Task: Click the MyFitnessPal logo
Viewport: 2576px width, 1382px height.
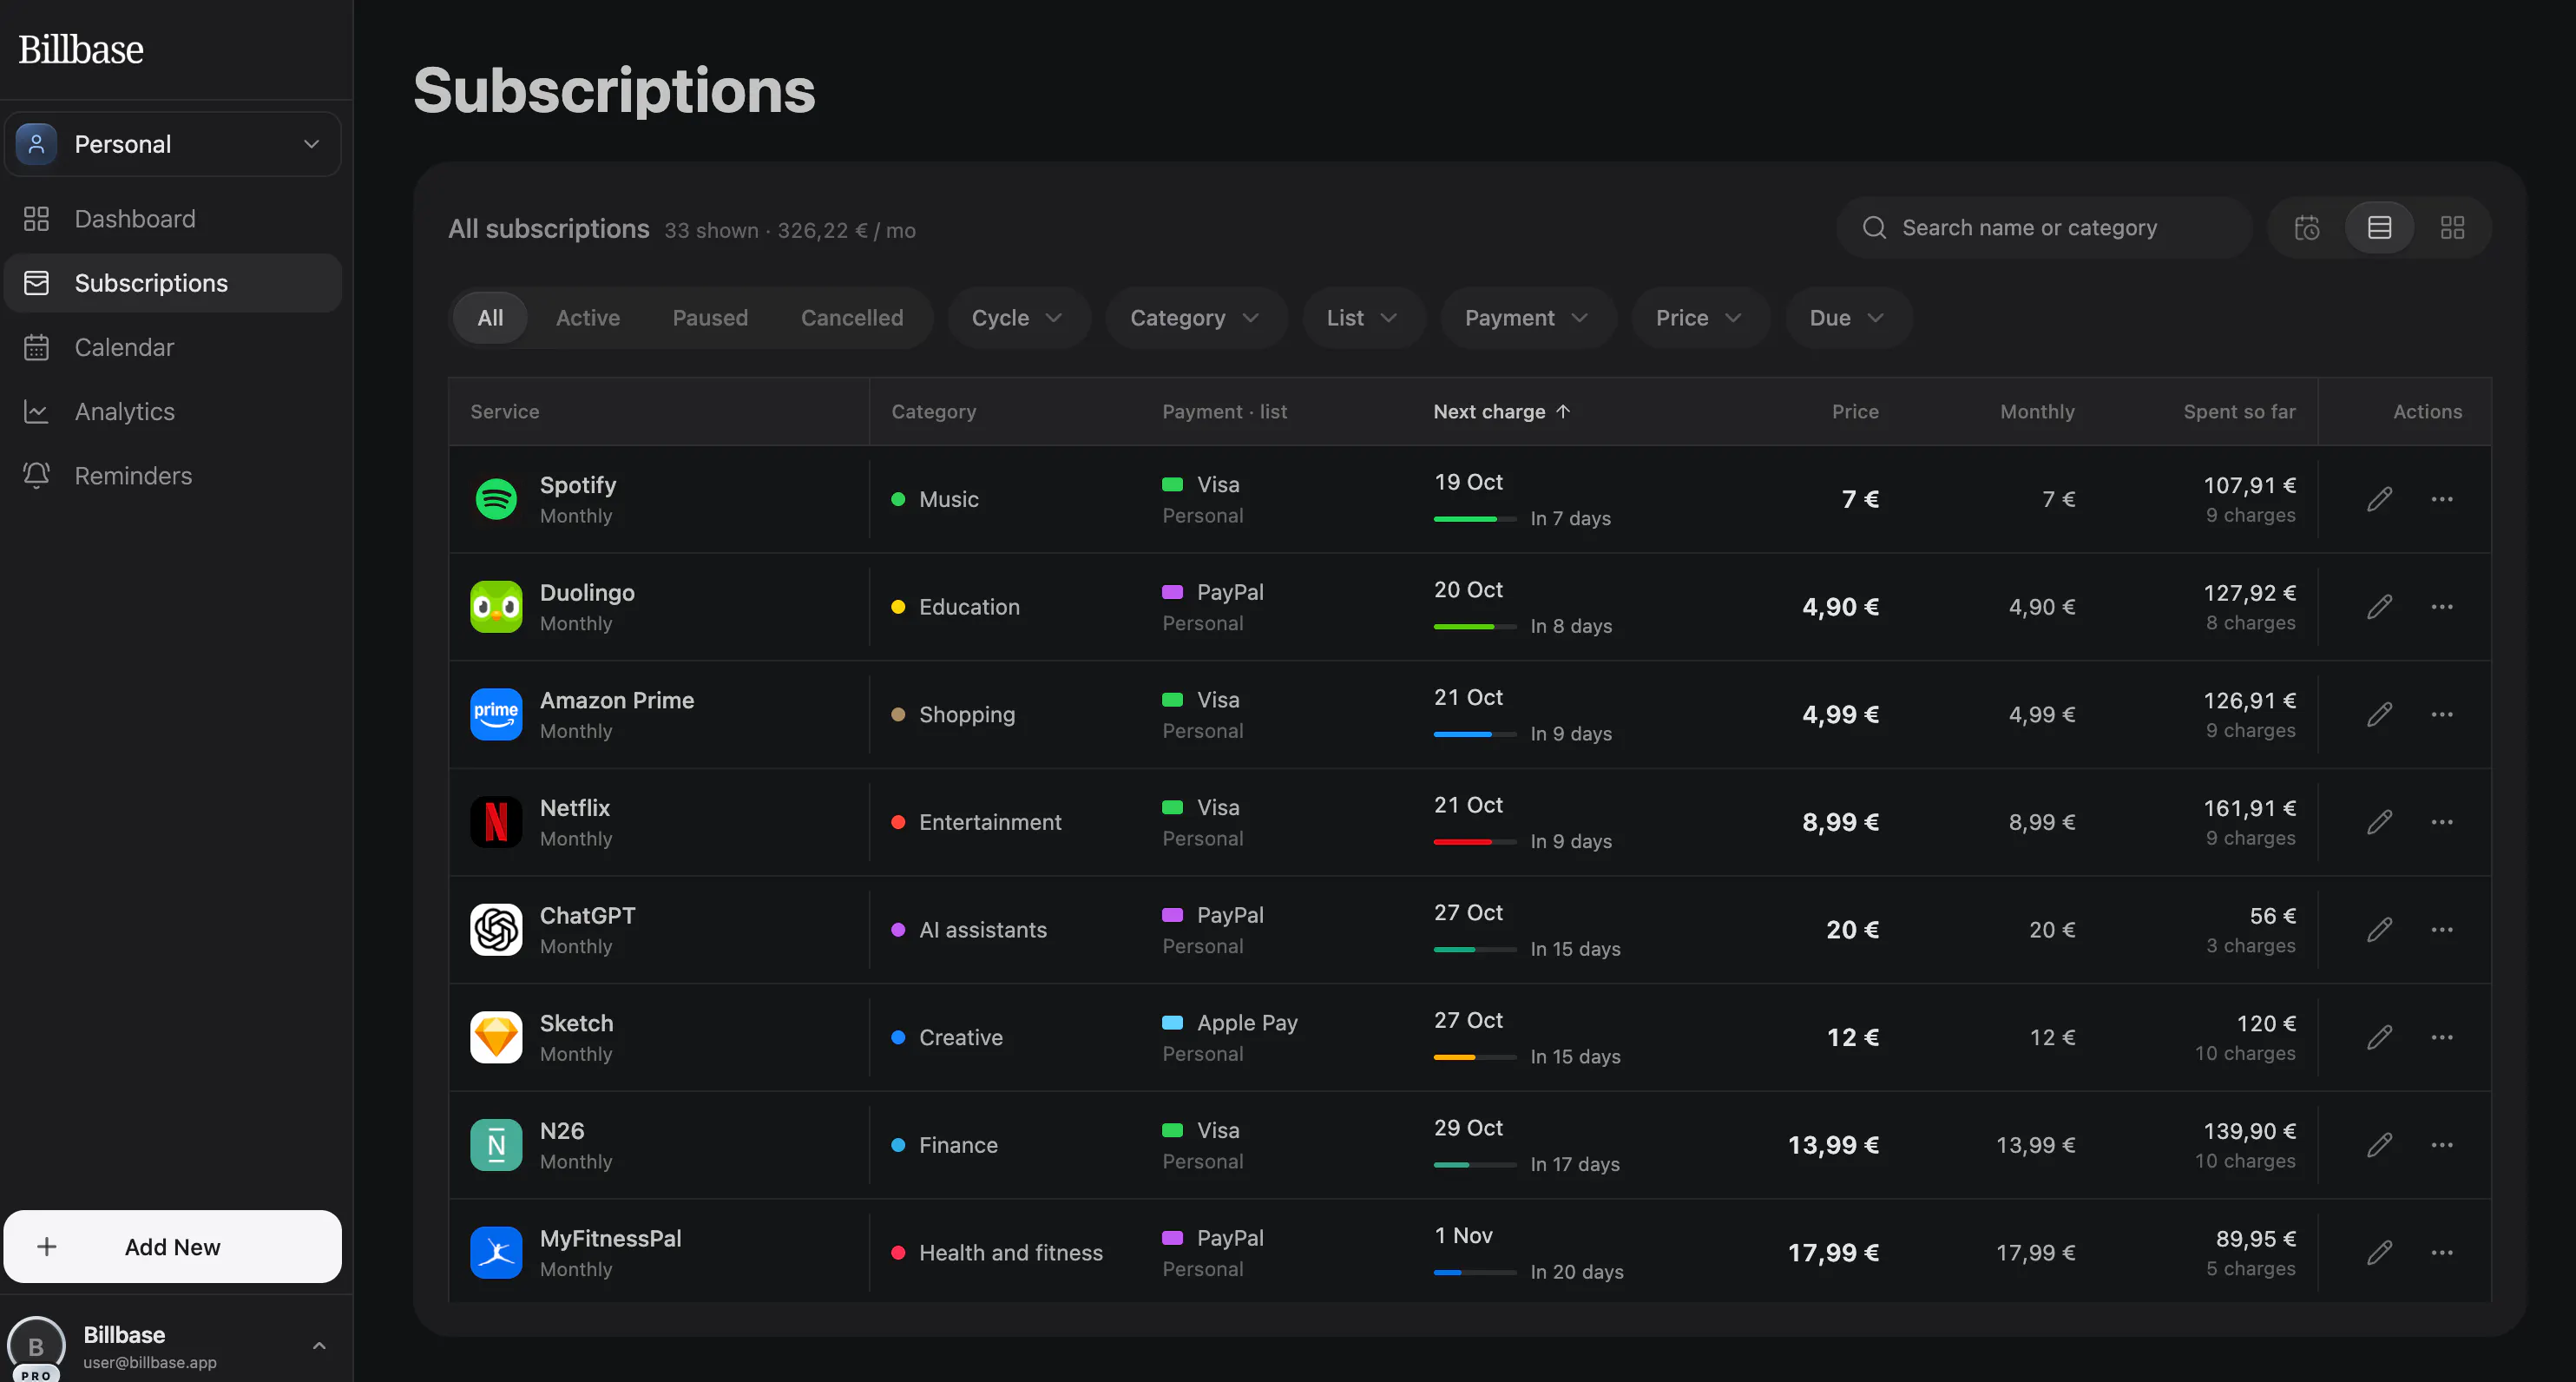Action: [496, 1253]
